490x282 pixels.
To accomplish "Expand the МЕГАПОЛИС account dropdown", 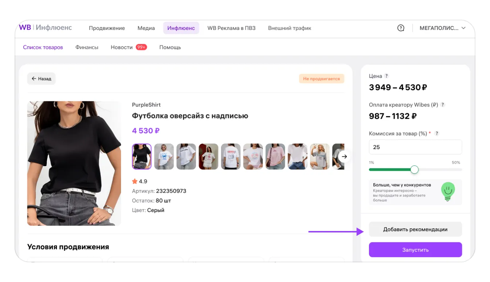I will pos(443,28).
